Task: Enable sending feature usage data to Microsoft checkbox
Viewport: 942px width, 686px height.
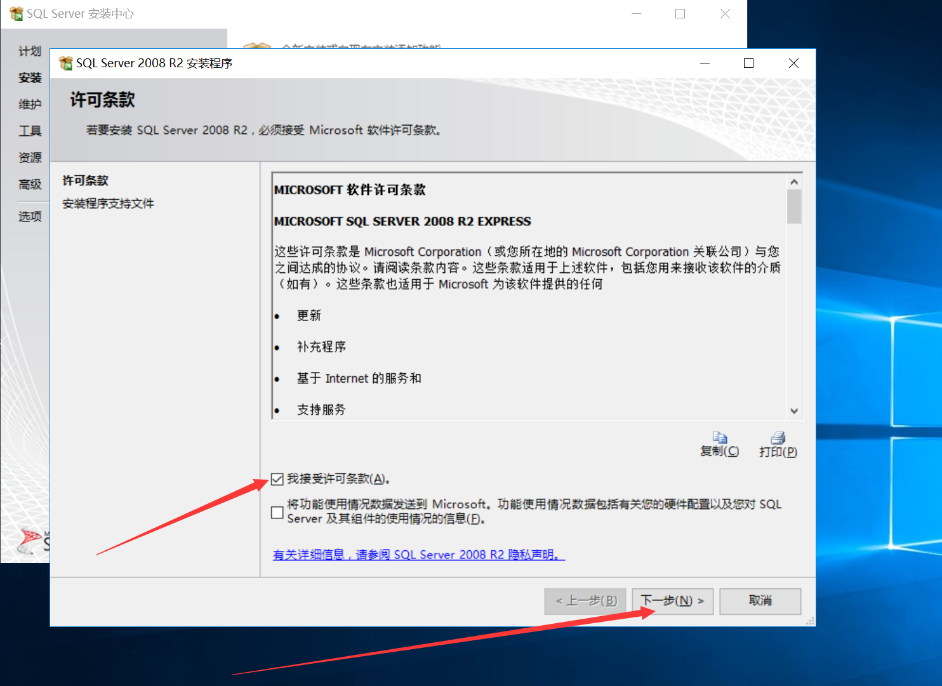Action: click(277, 512)
